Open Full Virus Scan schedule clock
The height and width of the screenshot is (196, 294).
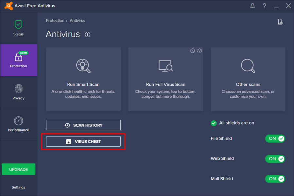(x=193, y=51)
